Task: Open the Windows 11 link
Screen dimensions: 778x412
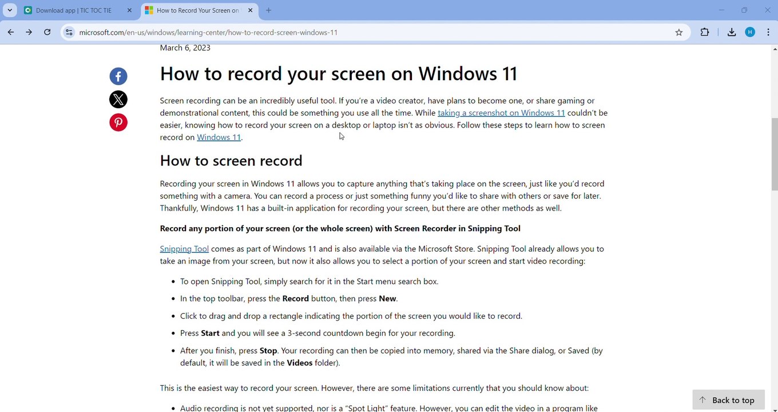Action: click(219, 137)
